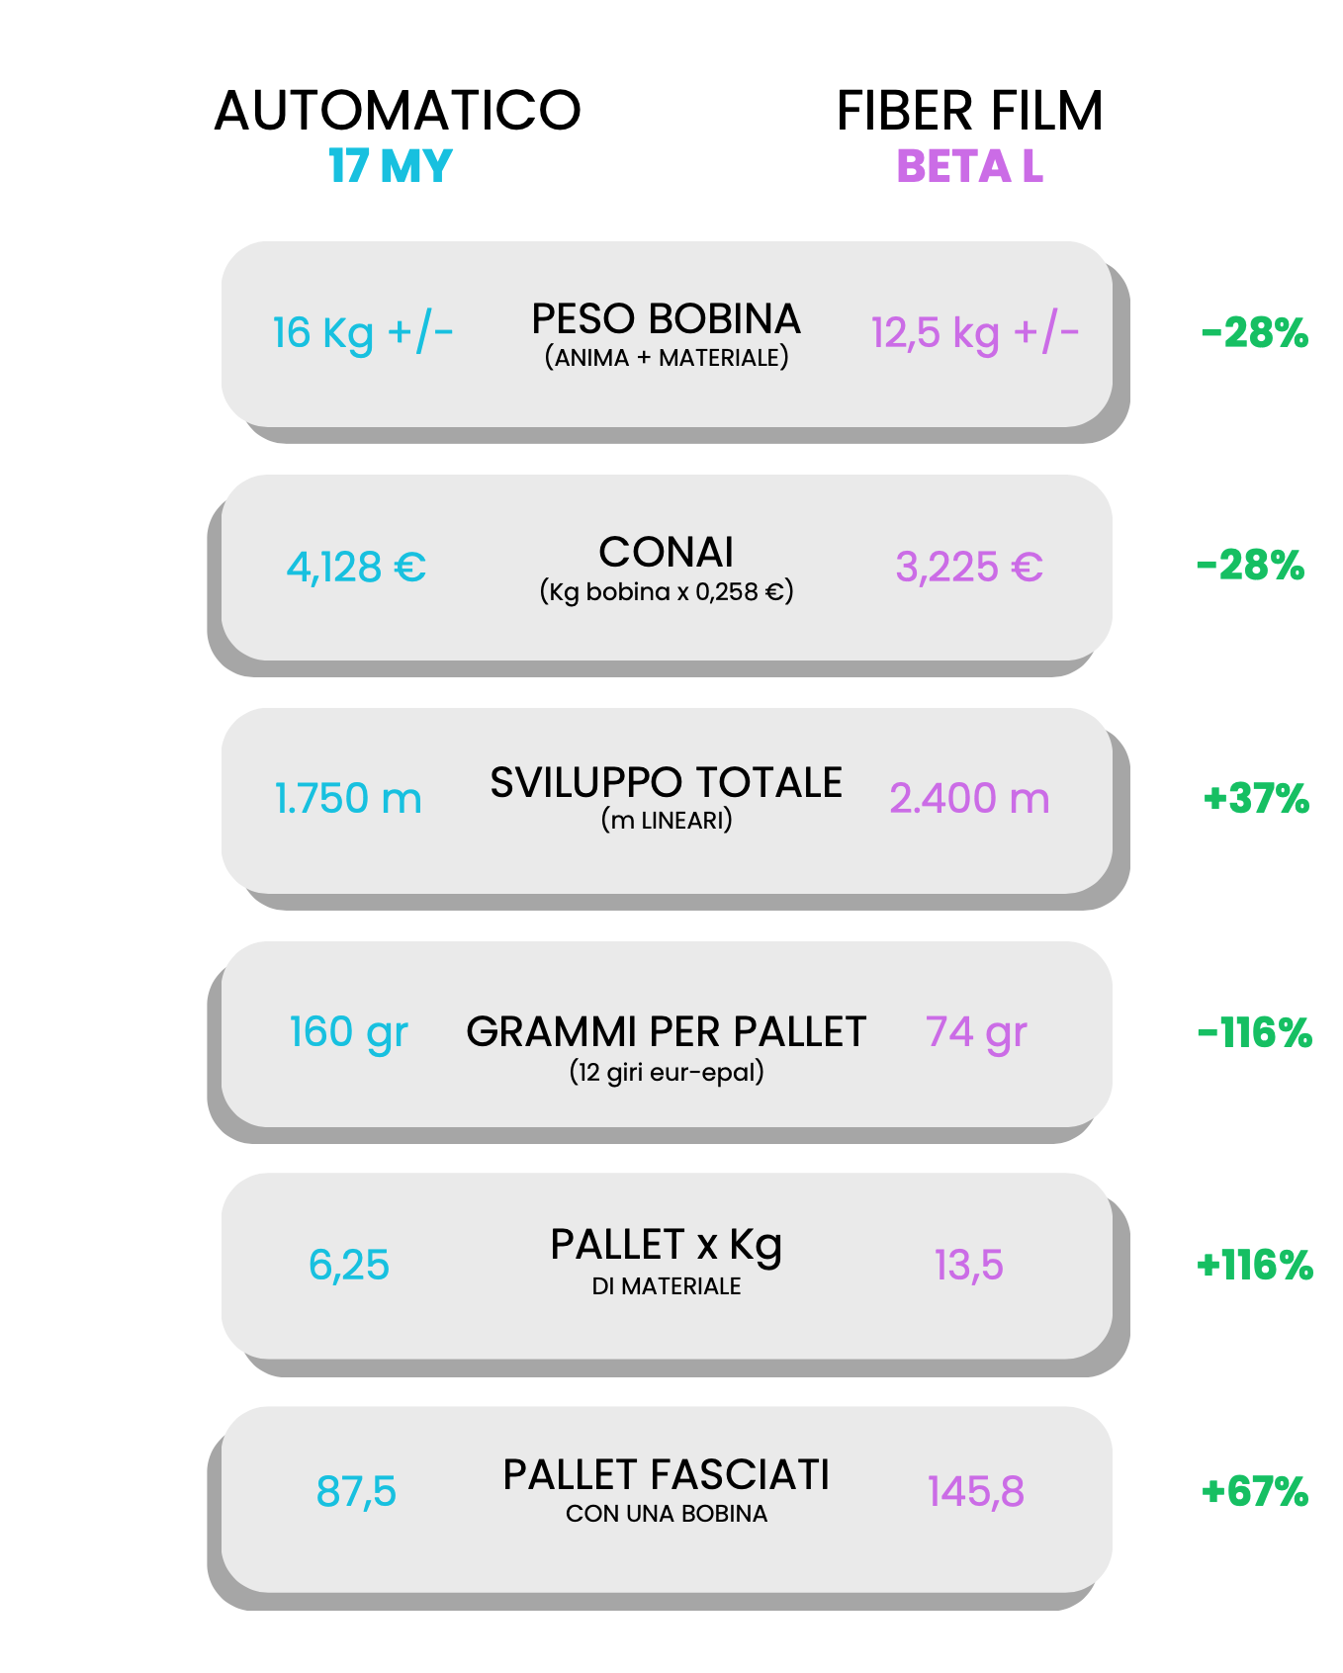Select the 4,128 € value

click(x=356, y=567)
